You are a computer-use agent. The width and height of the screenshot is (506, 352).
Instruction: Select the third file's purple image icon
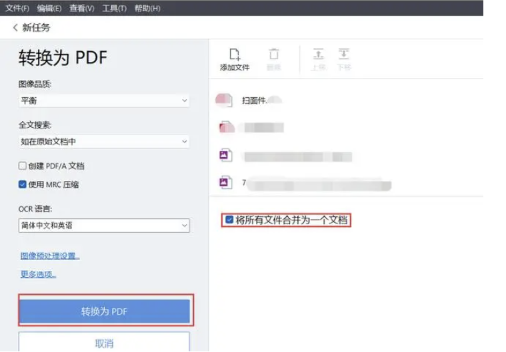tap(226, 156)
